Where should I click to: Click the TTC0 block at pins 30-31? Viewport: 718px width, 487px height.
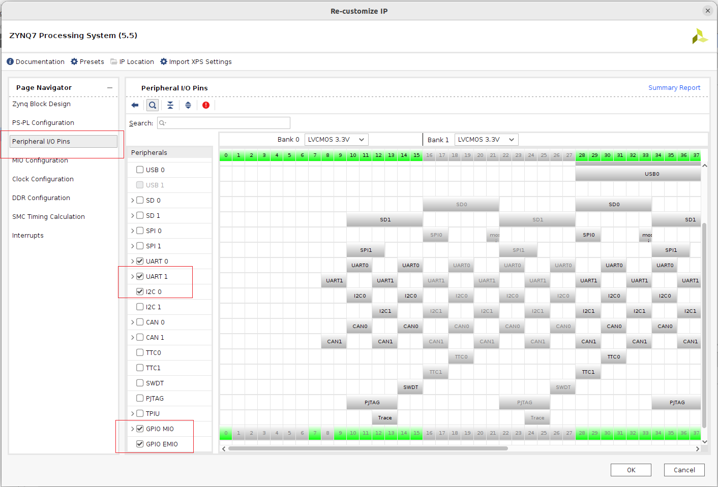pos(614,356)
